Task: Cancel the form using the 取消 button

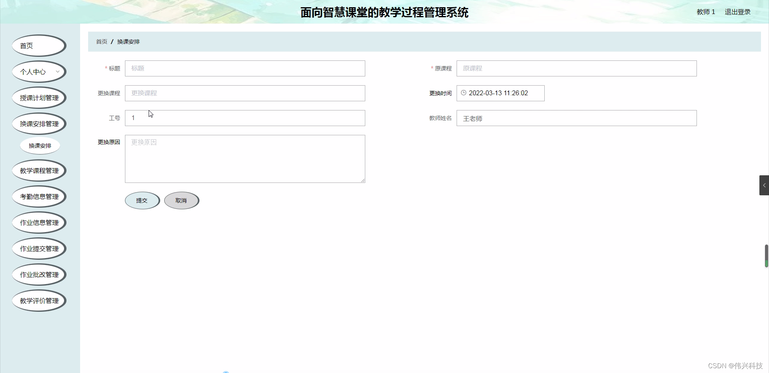Action: (x=181, y=201)
